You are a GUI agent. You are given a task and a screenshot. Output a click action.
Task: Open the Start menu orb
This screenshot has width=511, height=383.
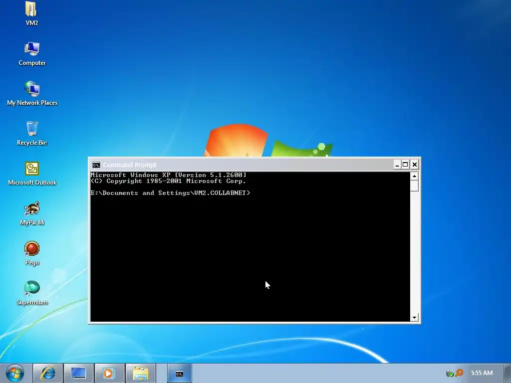point(14,373)
